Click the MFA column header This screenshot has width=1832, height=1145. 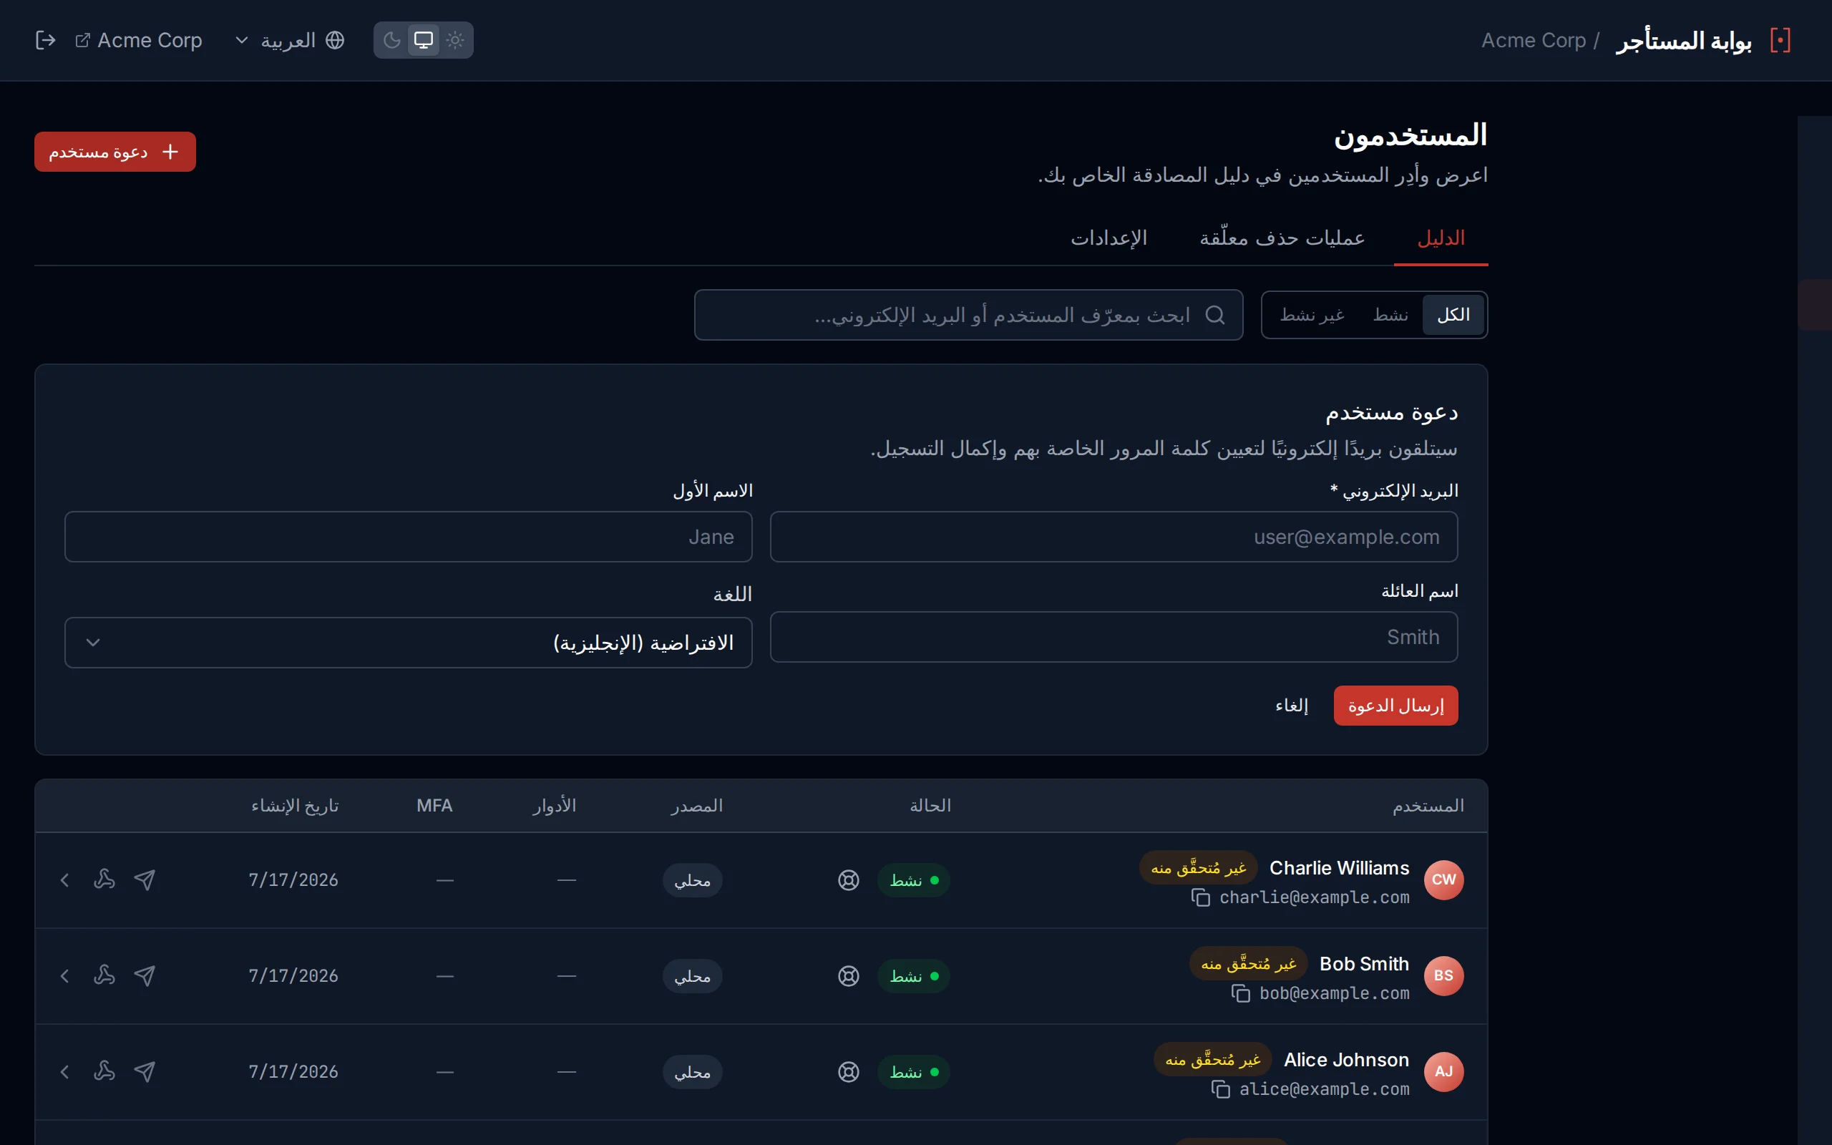pyautogui.click(x=434, y=806)
